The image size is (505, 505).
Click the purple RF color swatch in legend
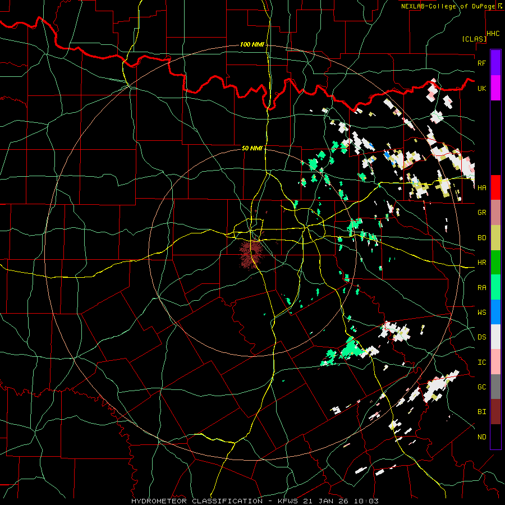(495, 63)
